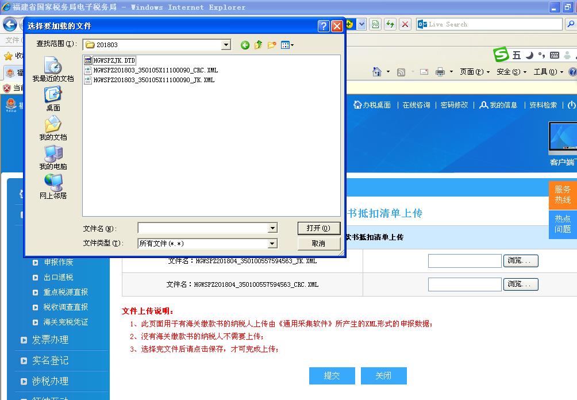Image resolution: width=577 pixels, height=400 pixels.
Task: Open the view menu icon in dialog
Action: [287, 45]
